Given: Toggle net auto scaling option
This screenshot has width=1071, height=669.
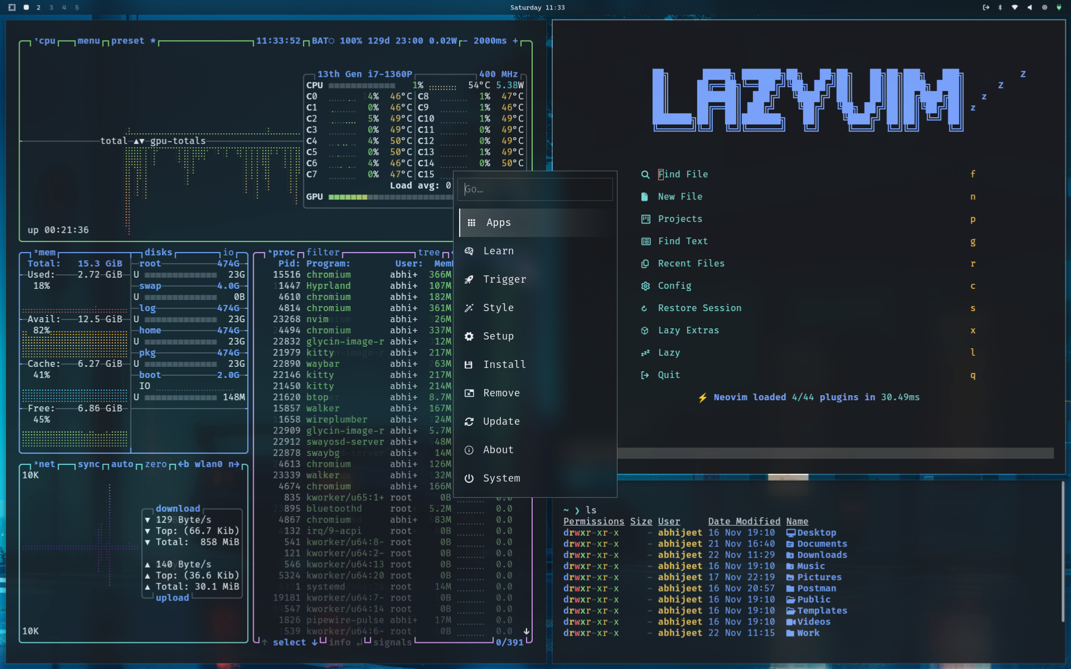Looking at the screenshot, I should coord(122,464).
